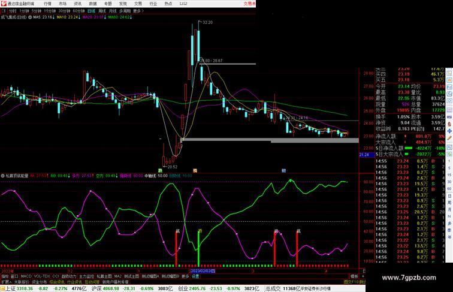The height and width of the screenshot is (292, 453).
Task: Click the RSI sidebar icon
Action: point(449,117)
